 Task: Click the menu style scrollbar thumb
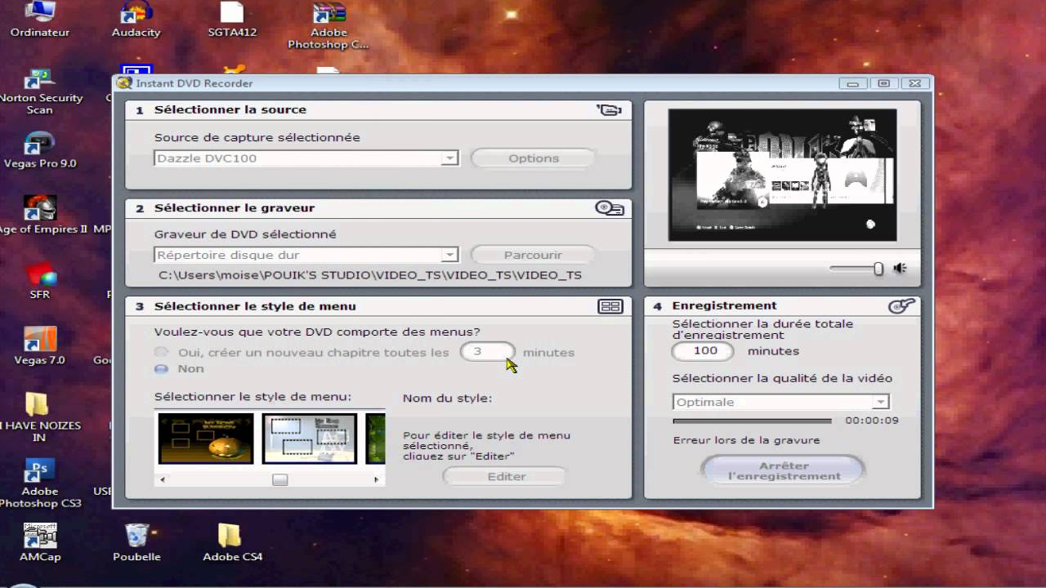click(x=280, y=479)
